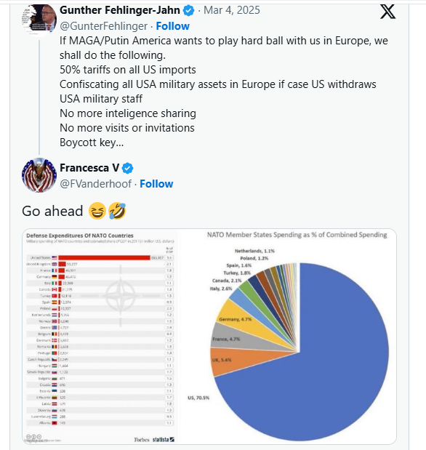The width and height of the screenshot is (426, 450).
Task: Follow @FVanderhoof
Action: pyautogui.click(x=156, y=184)
